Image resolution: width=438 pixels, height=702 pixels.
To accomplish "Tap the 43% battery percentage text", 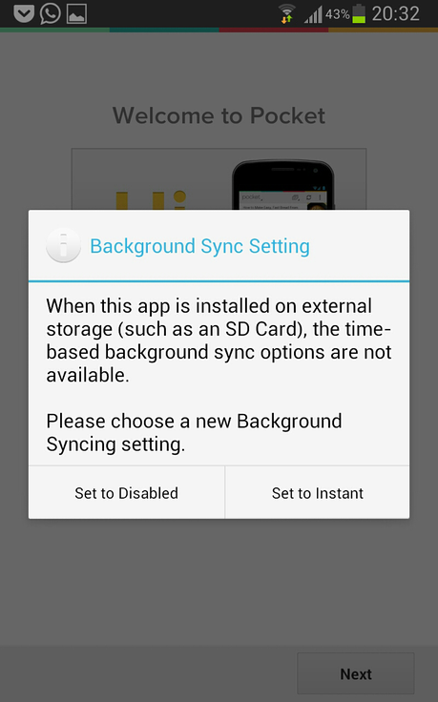I will tap(337, 14).
